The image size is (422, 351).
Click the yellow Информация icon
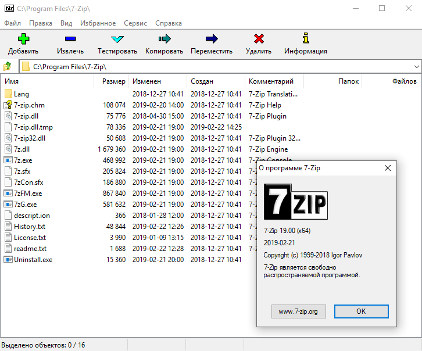(306, 38)
